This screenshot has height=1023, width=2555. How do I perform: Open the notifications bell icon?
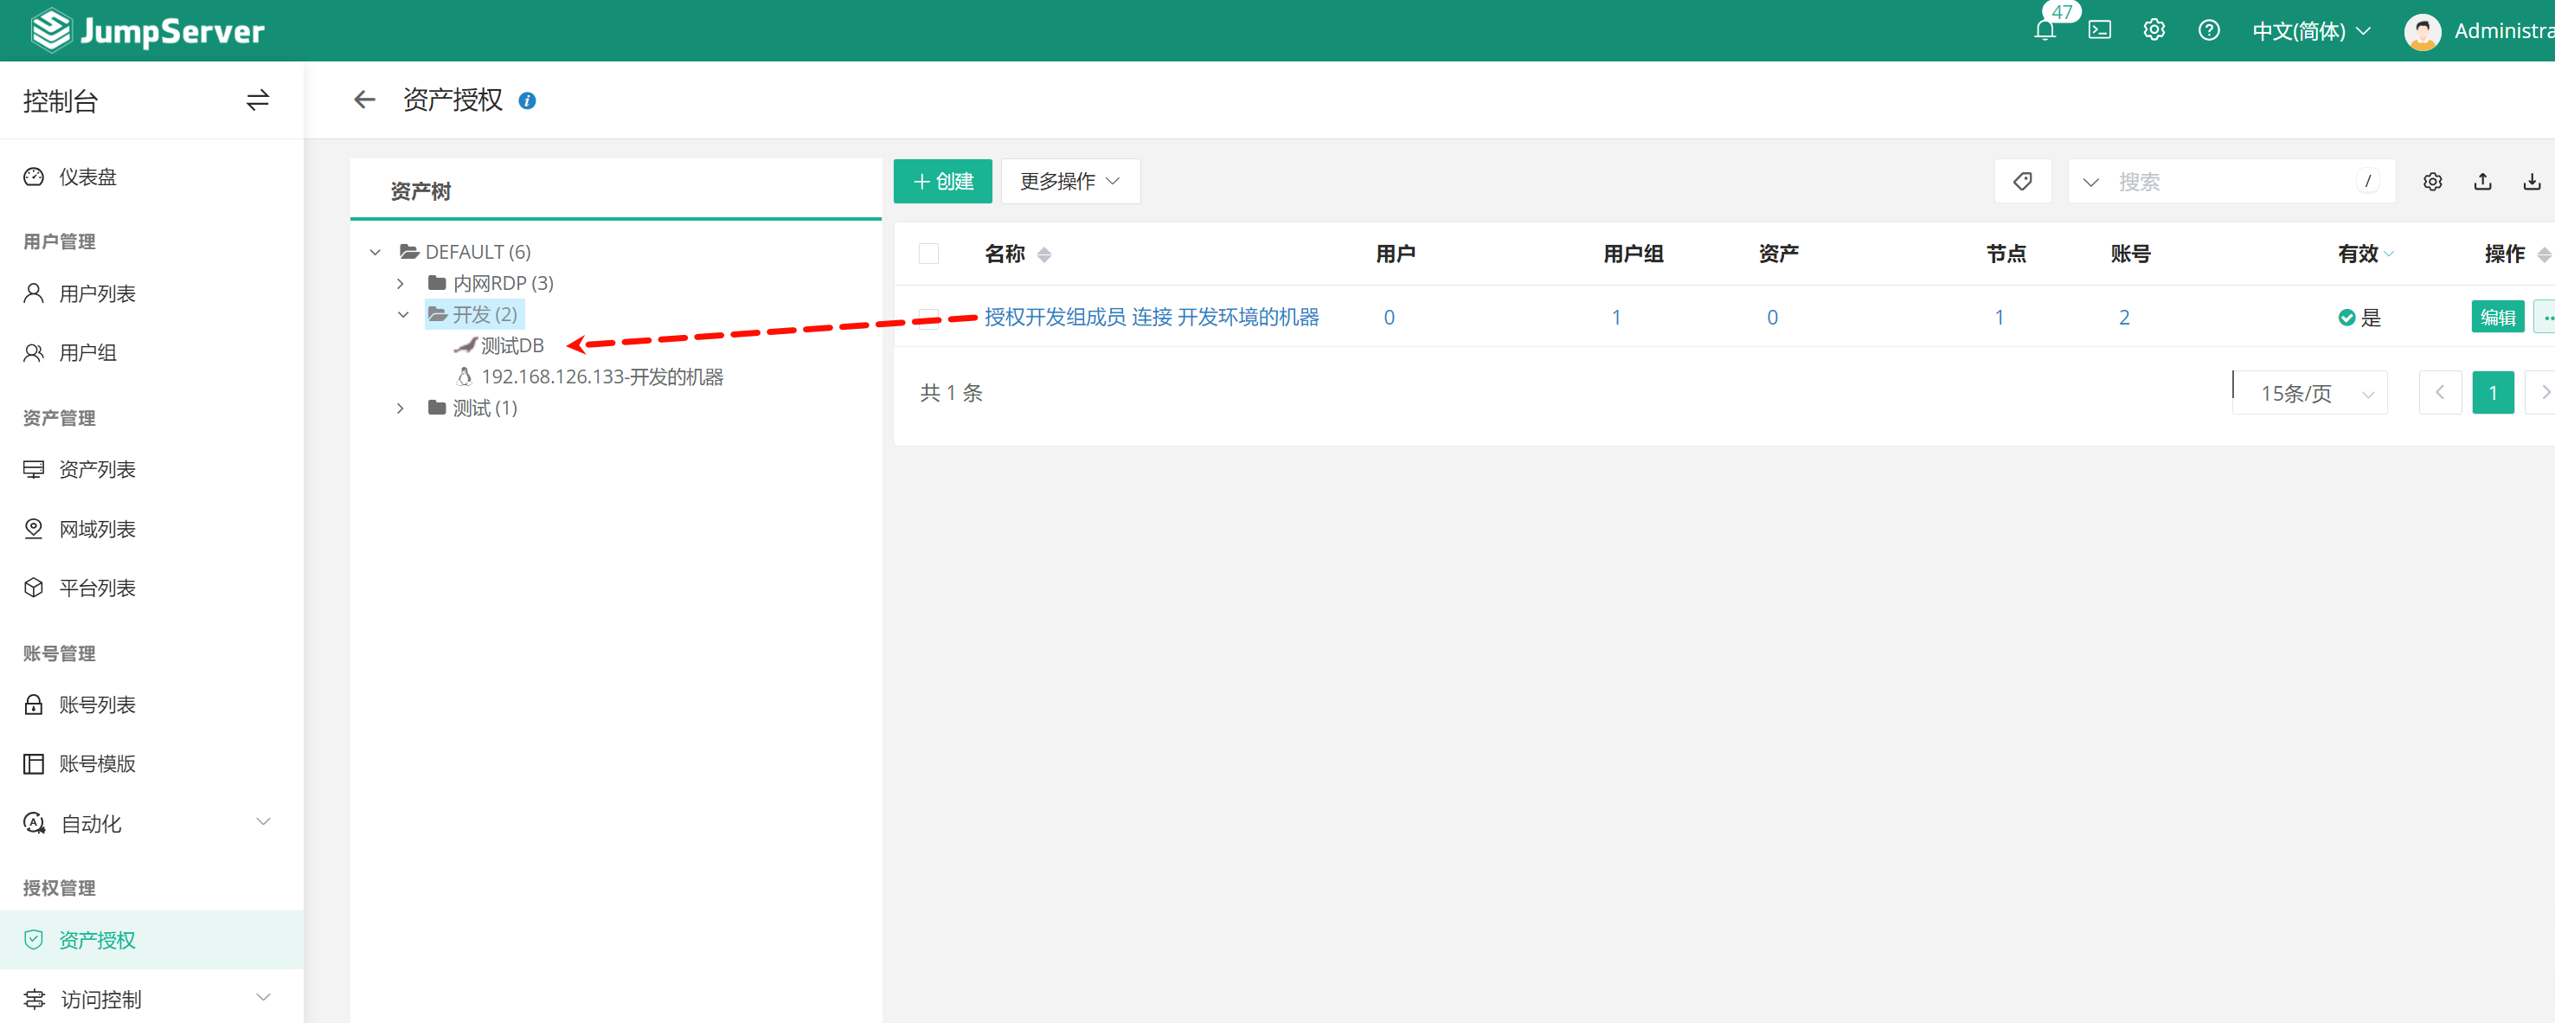coord(2045,31)
